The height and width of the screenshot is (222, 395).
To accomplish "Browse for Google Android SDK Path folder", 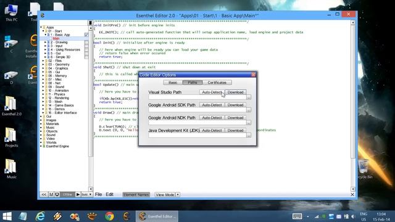I will [249, 110].
